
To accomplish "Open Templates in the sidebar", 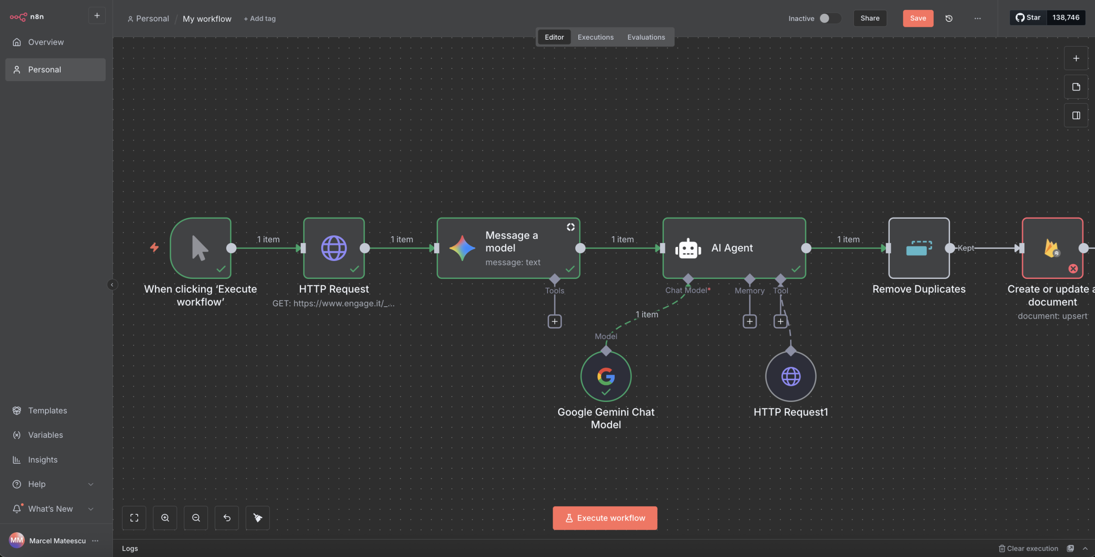I will (x=47, y=410).
